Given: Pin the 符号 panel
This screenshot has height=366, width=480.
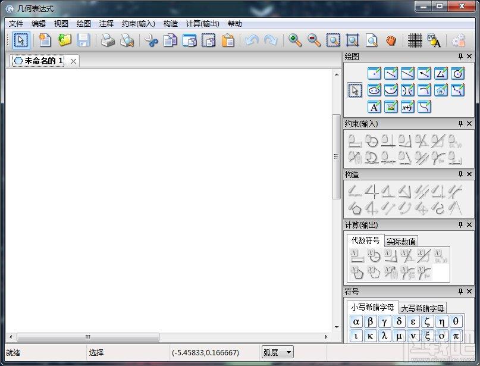Looking at the screenshot, I should [461, 291].
